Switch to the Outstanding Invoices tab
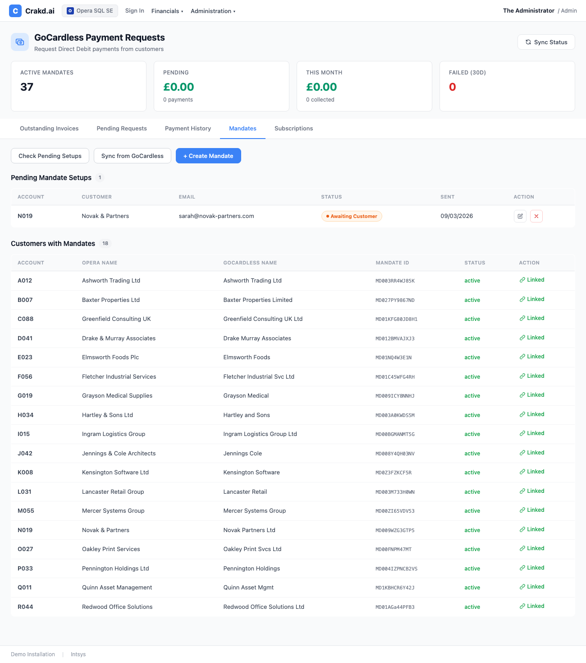586x663 pixels. tap(49, 129)
